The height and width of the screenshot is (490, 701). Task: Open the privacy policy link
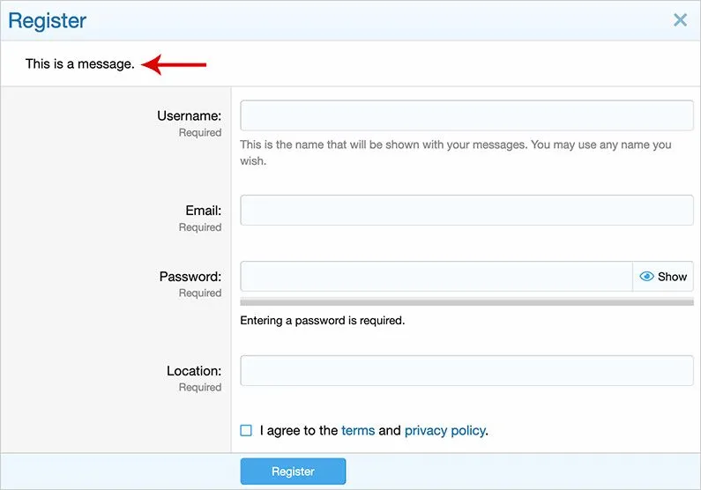coord(444,431)
